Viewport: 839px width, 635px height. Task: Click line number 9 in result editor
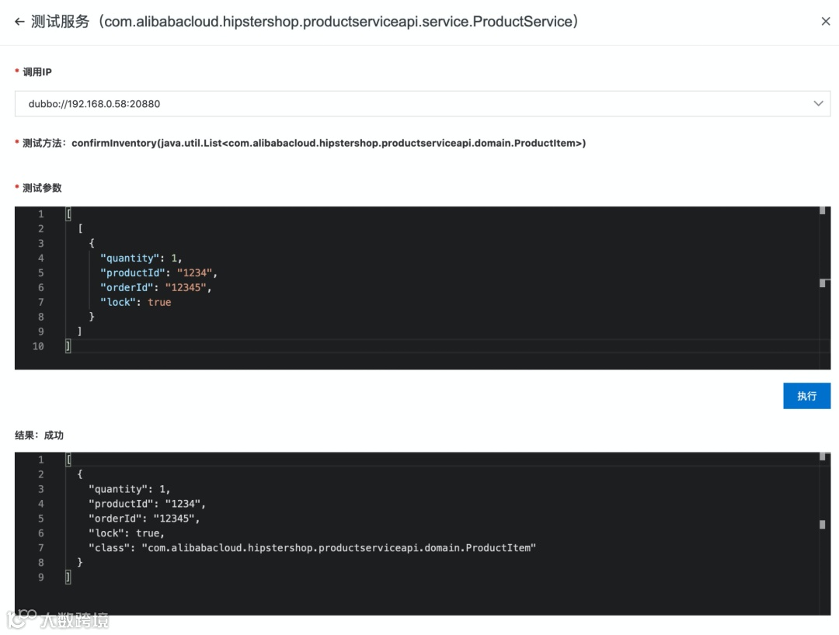(x=40, y=578)
